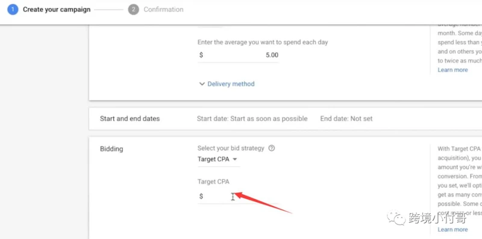Screen dimensions: 482x239
Task: Click the End date: Not set text
Action: coord(346,119)
